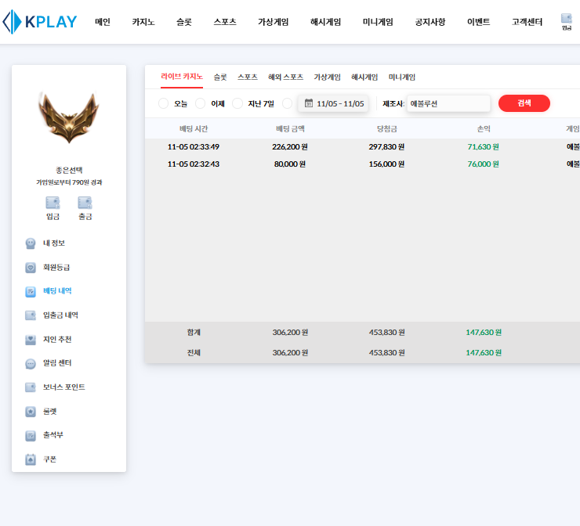Open 회원등급 in the sidebar
Image resolution: width=580 pixels, height=526 pixels.
click(x=61, y=267)
